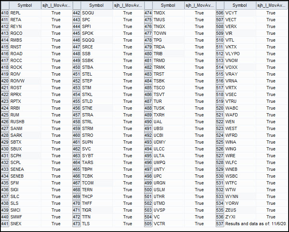Select the UAL symbol cell

(x=169, y=122)
